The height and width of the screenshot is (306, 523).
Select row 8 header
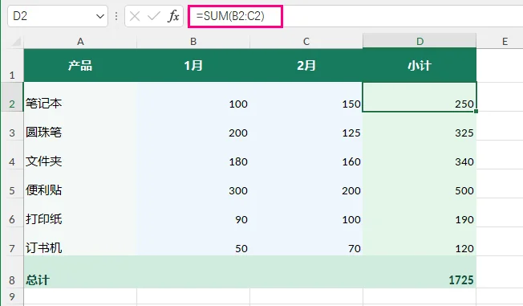[12, 272]
